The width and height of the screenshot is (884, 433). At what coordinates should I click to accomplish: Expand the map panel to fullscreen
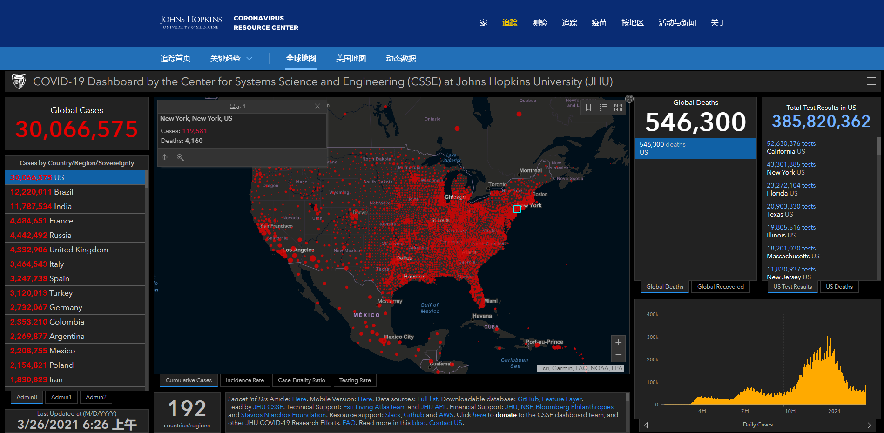pyautogui.click(x=629, y=99)
